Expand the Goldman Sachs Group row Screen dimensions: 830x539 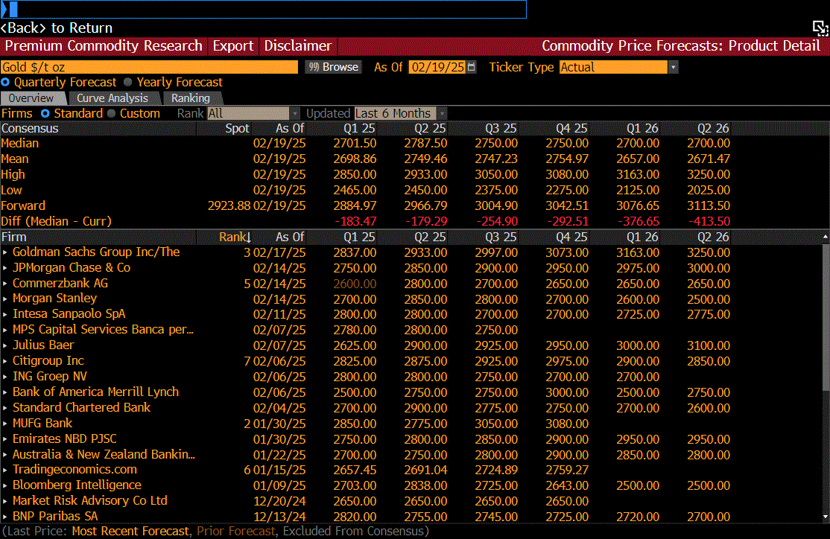pos(4,252)
